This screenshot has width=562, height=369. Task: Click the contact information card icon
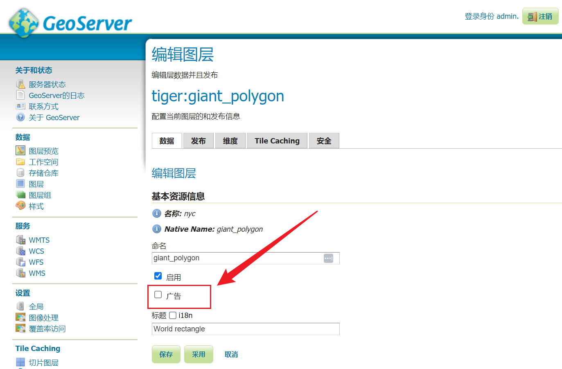pos(20,106)
